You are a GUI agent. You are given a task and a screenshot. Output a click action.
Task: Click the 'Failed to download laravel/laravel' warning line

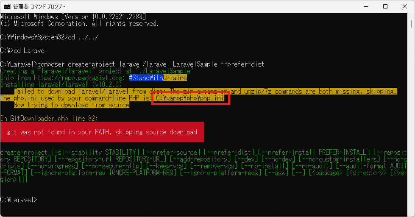tap(206, 91)
